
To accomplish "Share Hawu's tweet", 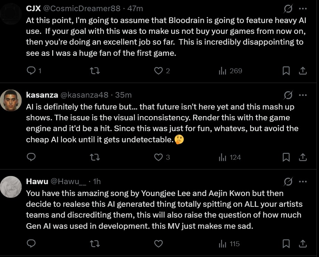I will click(x=303, y=243).
